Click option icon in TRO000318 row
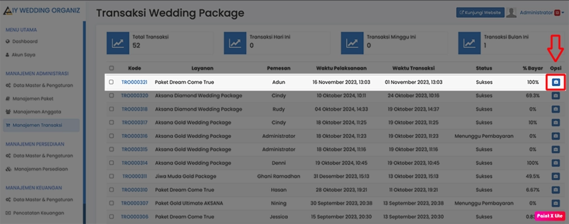The height and width of the screenshot is (224, 569). 556,109
